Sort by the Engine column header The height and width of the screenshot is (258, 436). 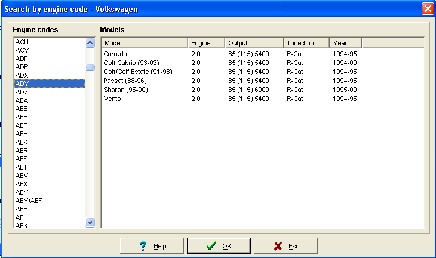coord(206,43)
